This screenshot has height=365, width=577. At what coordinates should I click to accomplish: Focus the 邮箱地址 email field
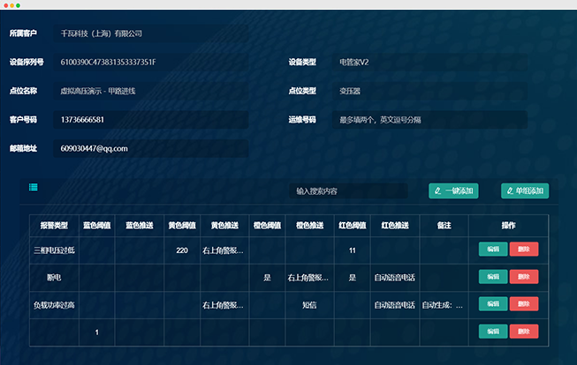150,148
